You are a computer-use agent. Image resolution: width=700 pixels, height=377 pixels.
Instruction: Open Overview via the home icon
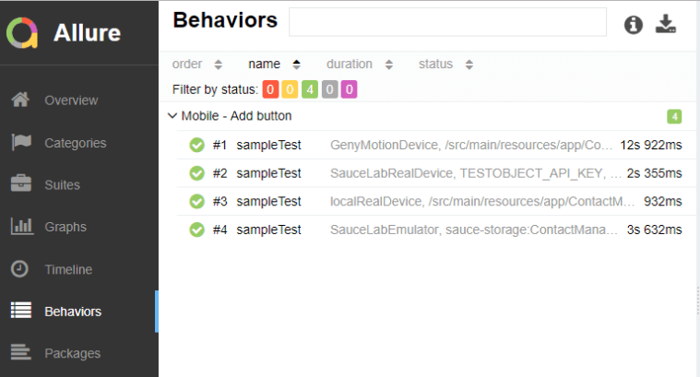pyautogui.click(x=21, y=100)
